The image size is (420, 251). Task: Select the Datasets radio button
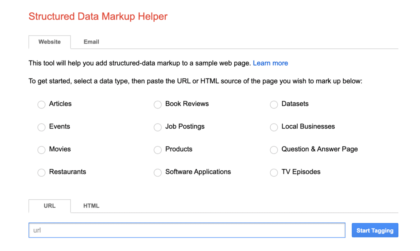274,104
